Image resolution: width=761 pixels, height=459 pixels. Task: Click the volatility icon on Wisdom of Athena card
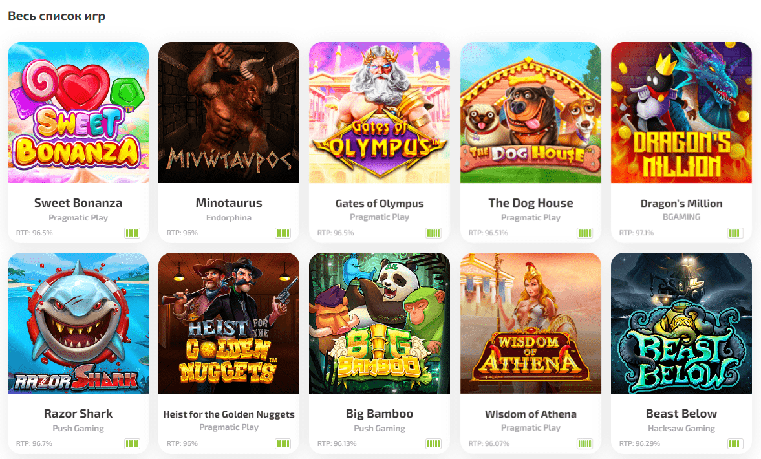(x=584, y=443)
